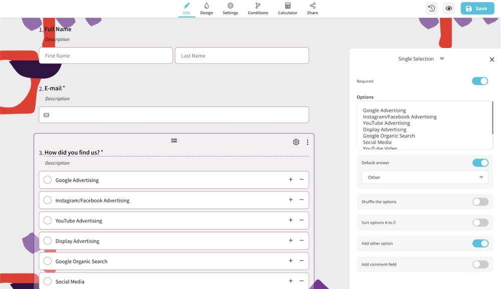Click the drag handle above question 3
Viewport: 501px width, 289px height.
[x=174, y=140]
